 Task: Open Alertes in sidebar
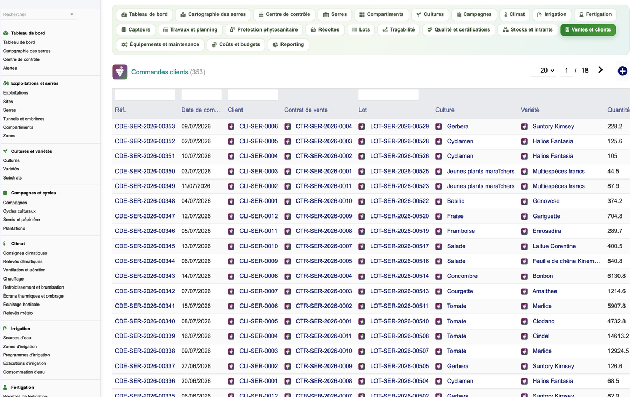(10, 68)
